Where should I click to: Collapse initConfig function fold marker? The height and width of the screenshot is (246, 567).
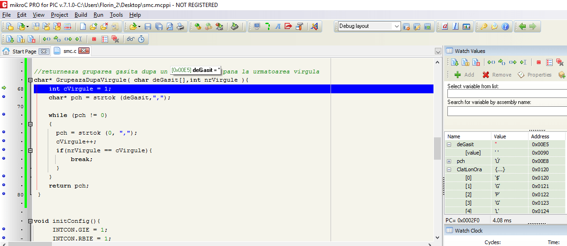tap(30, 221)
